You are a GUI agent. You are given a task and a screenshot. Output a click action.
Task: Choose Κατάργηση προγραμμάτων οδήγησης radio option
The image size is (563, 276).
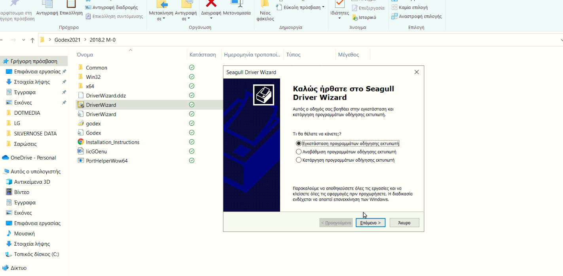coord(299,160)
